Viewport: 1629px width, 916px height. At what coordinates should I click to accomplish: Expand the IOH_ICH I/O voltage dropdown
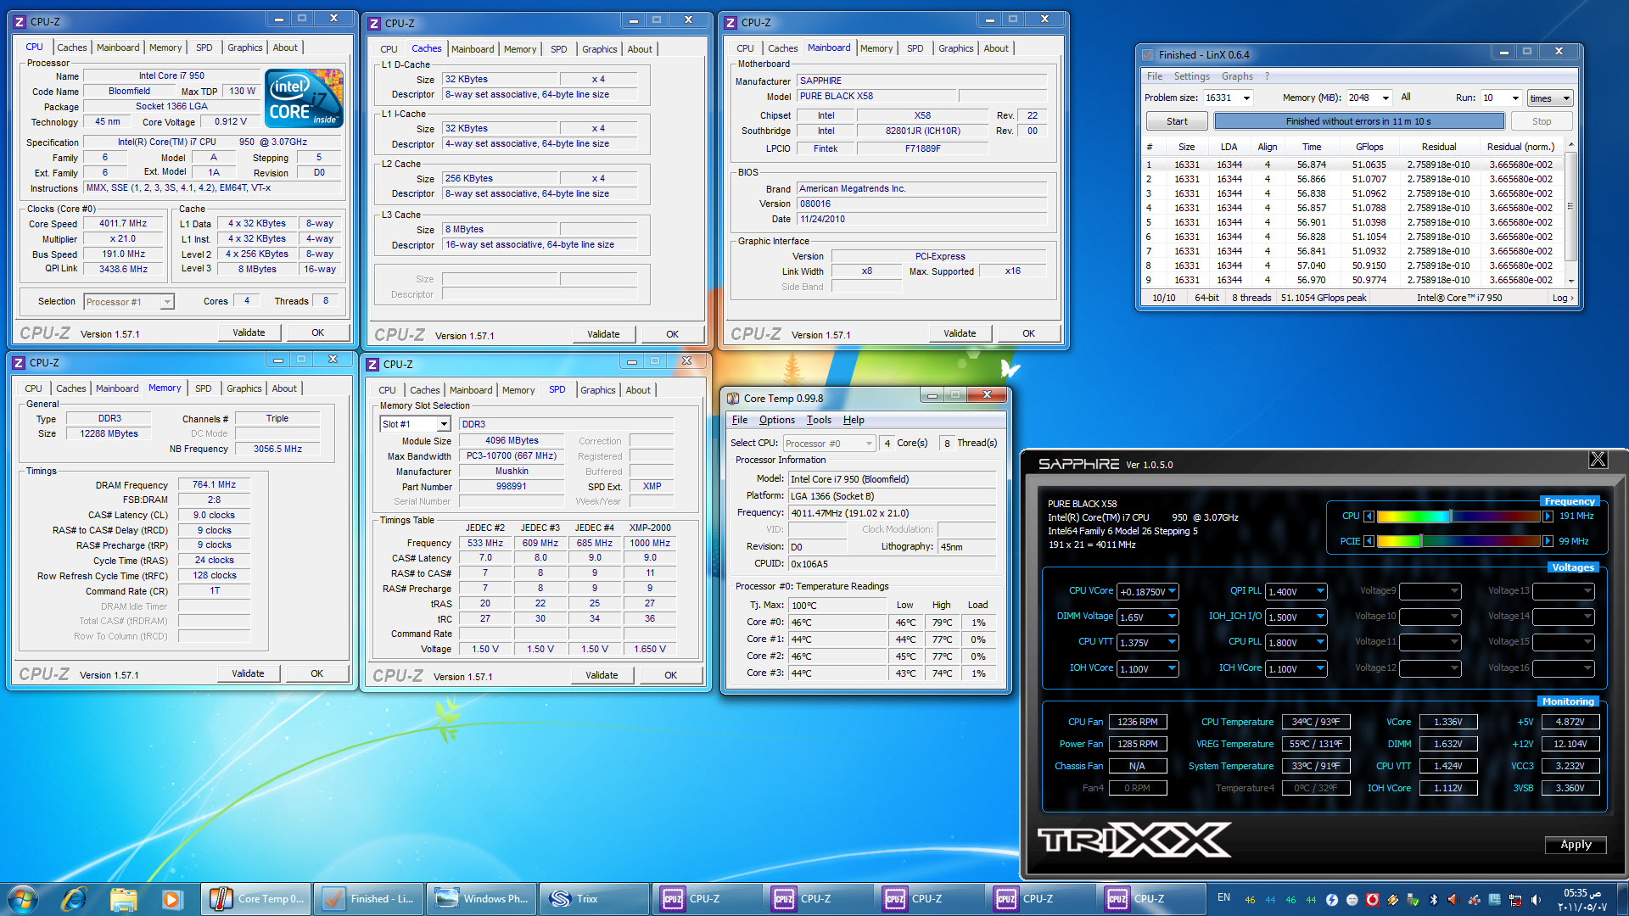pos(1320,617)
